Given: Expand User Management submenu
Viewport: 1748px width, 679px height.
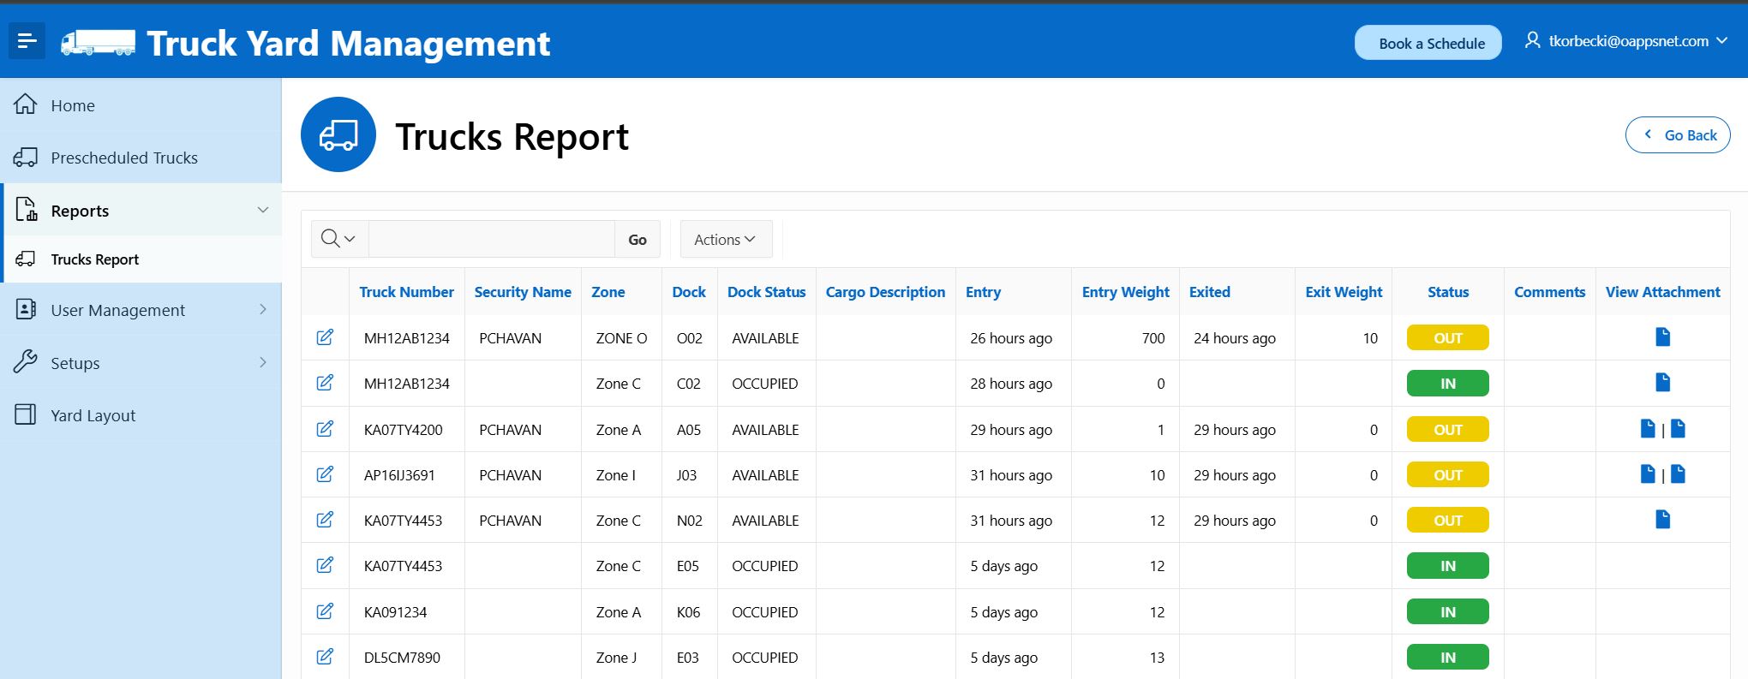Looking at the screenshot, I should tap(263, 310).
